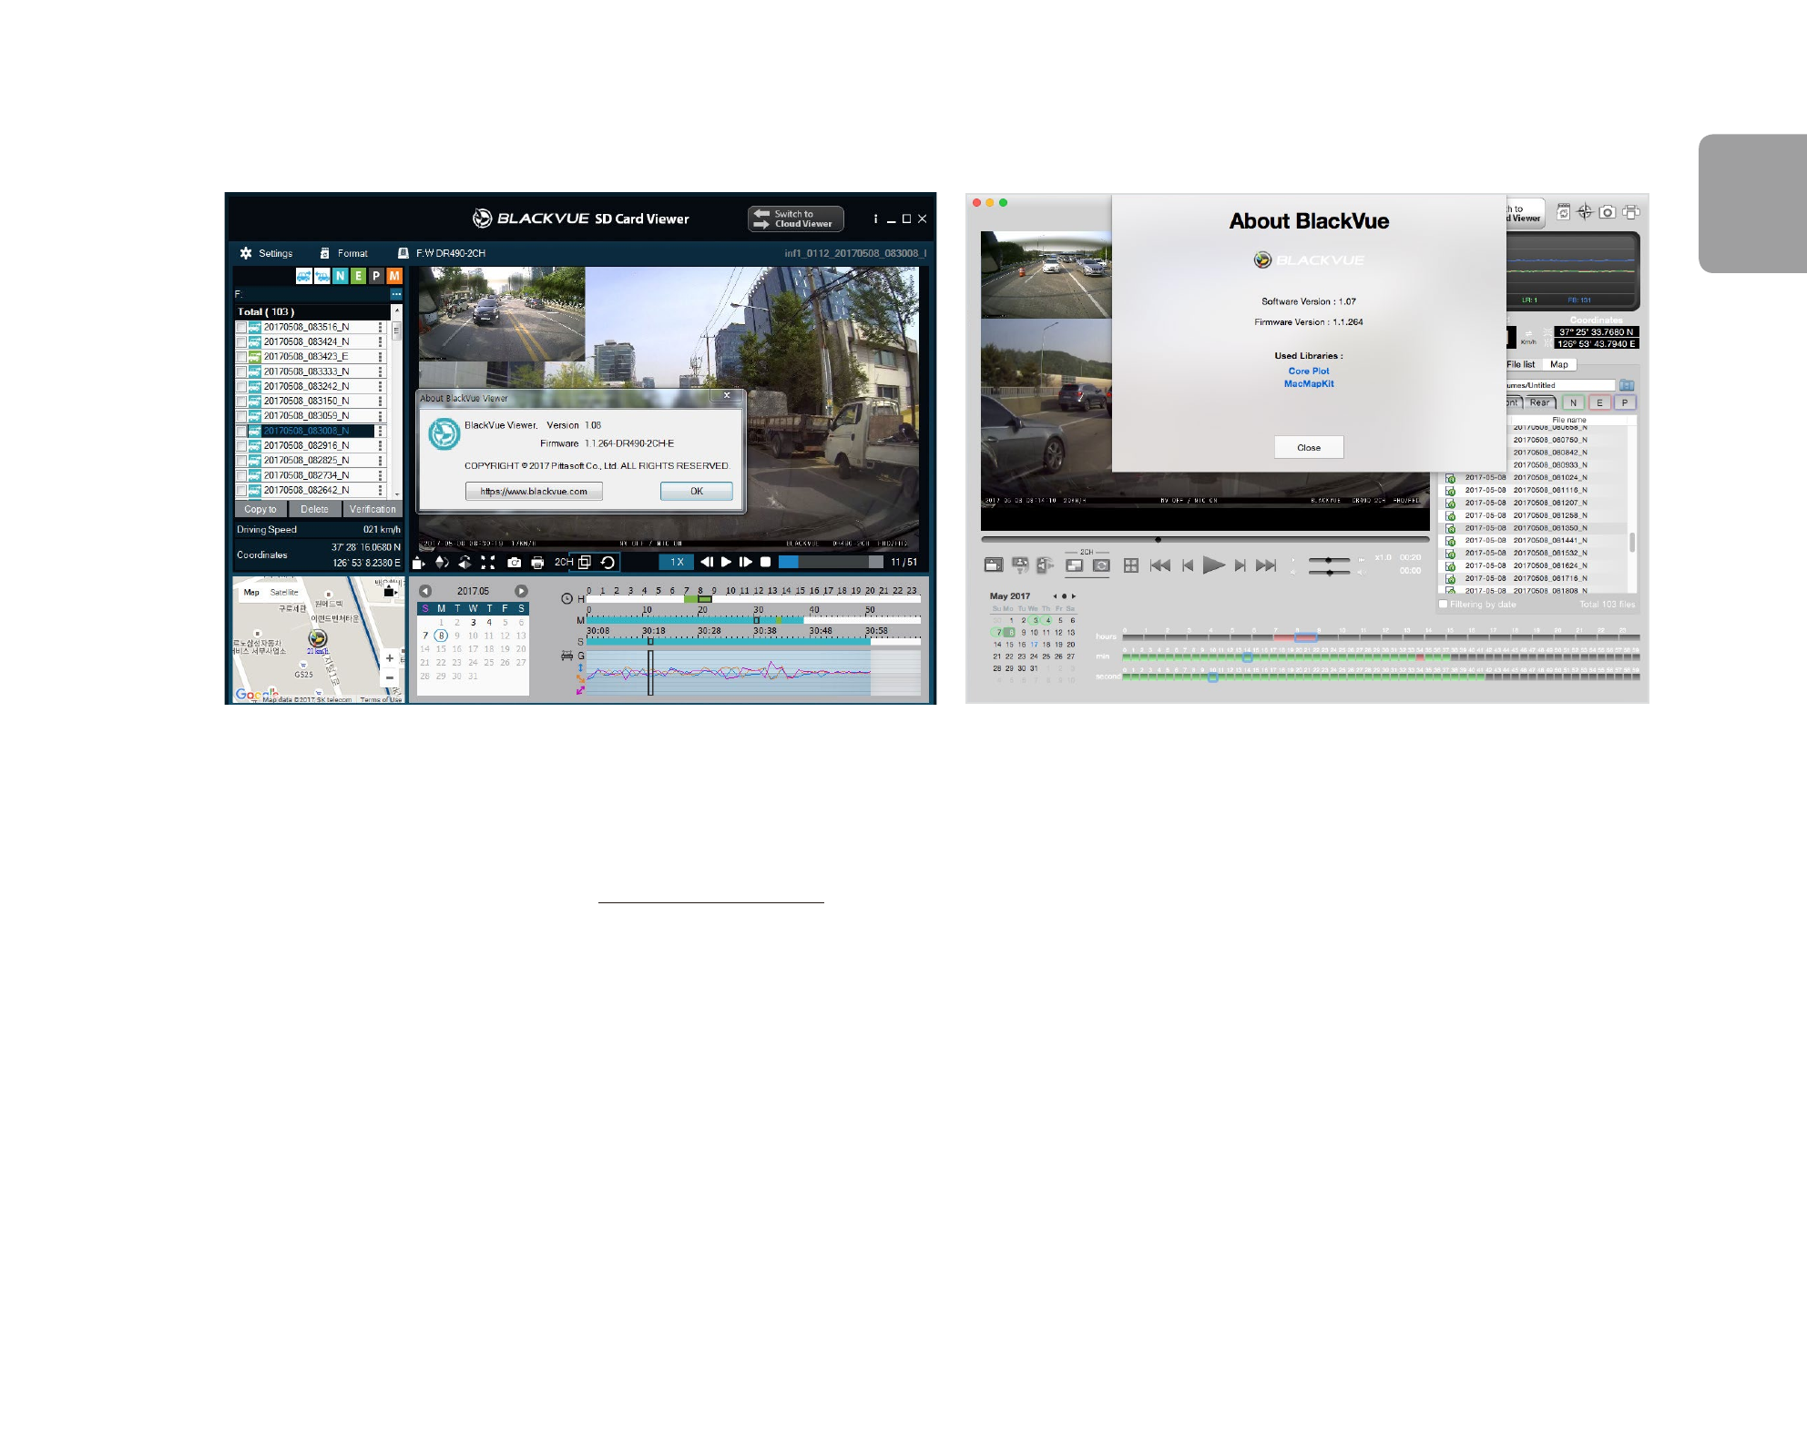Click OK in About BlackVue Viewer dialog
The height and width of the screenshot is (1445, 1807).
696,492
